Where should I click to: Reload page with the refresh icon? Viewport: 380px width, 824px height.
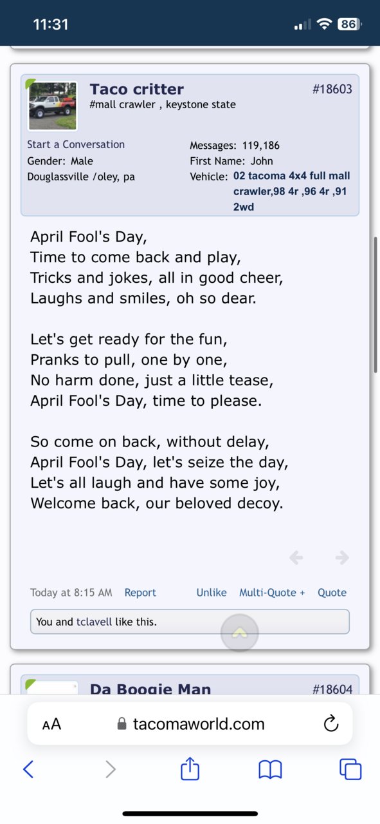[330, 723]
